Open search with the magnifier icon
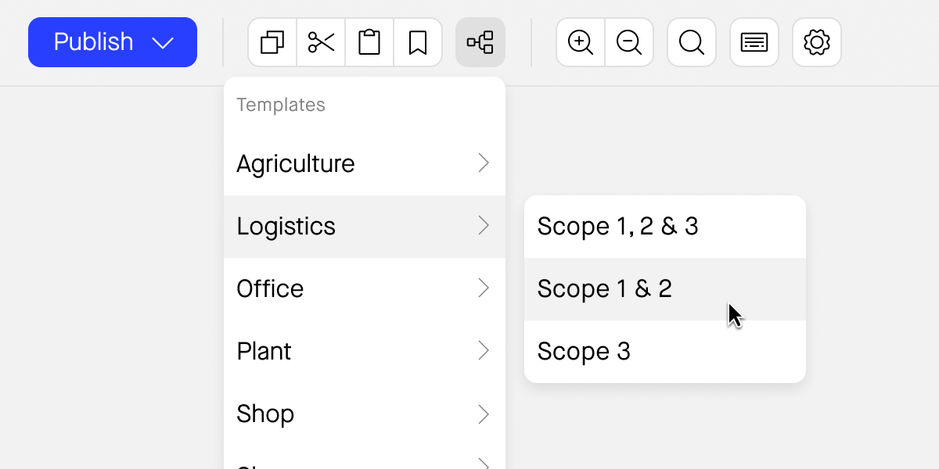The height and width of the screenshot is (469, 939). click(692, 42)
